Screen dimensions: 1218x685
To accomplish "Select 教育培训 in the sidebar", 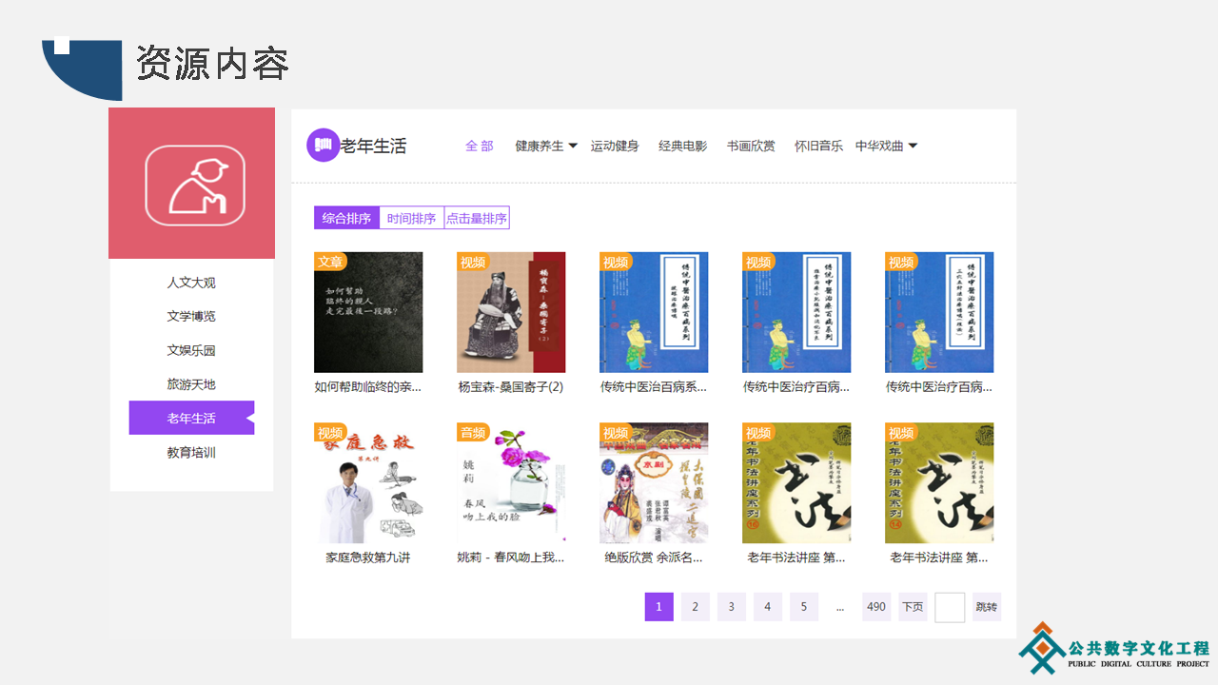I will click(x=191, y=453).
